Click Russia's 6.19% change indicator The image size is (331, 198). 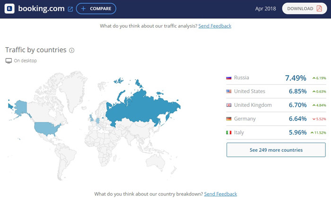pos(319,78)
